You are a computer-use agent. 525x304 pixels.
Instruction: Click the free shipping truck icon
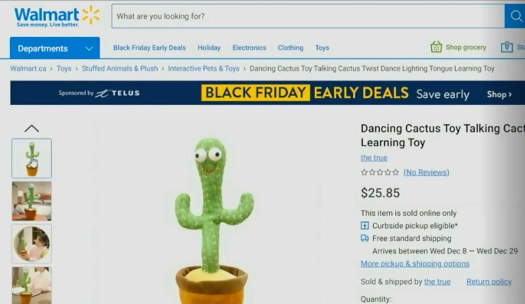pos(365,238)
